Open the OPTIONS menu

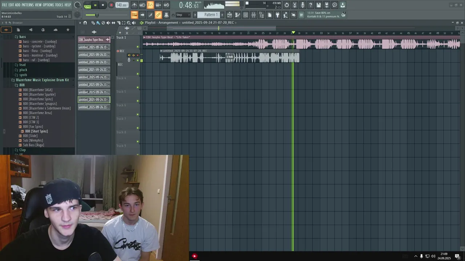[48, 5]
